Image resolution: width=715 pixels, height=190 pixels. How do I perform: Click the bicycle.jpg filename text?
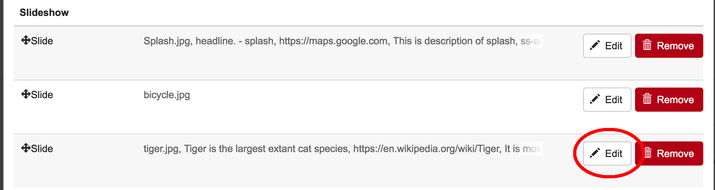coord(167,95)
